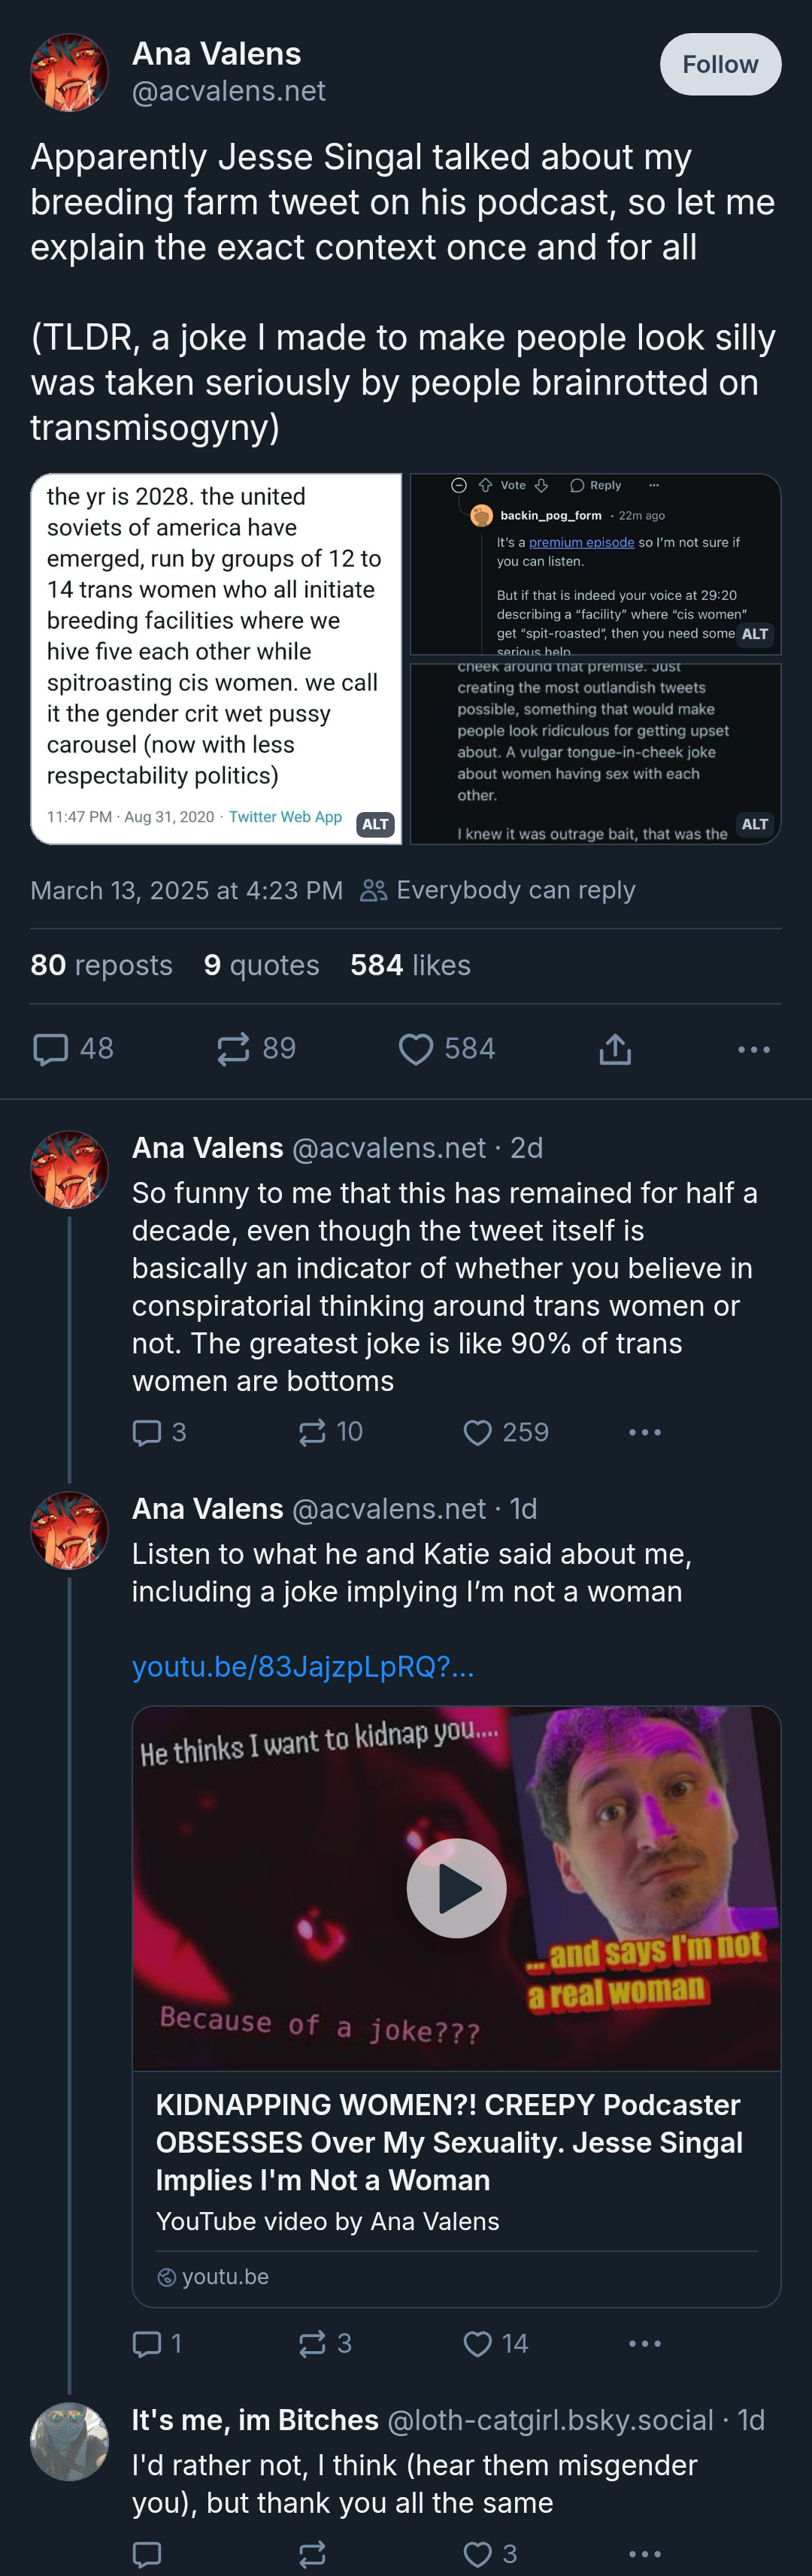Like the loth-catgirl reply with 3 likes
812x2576 pixels.
pos(478,2554)
